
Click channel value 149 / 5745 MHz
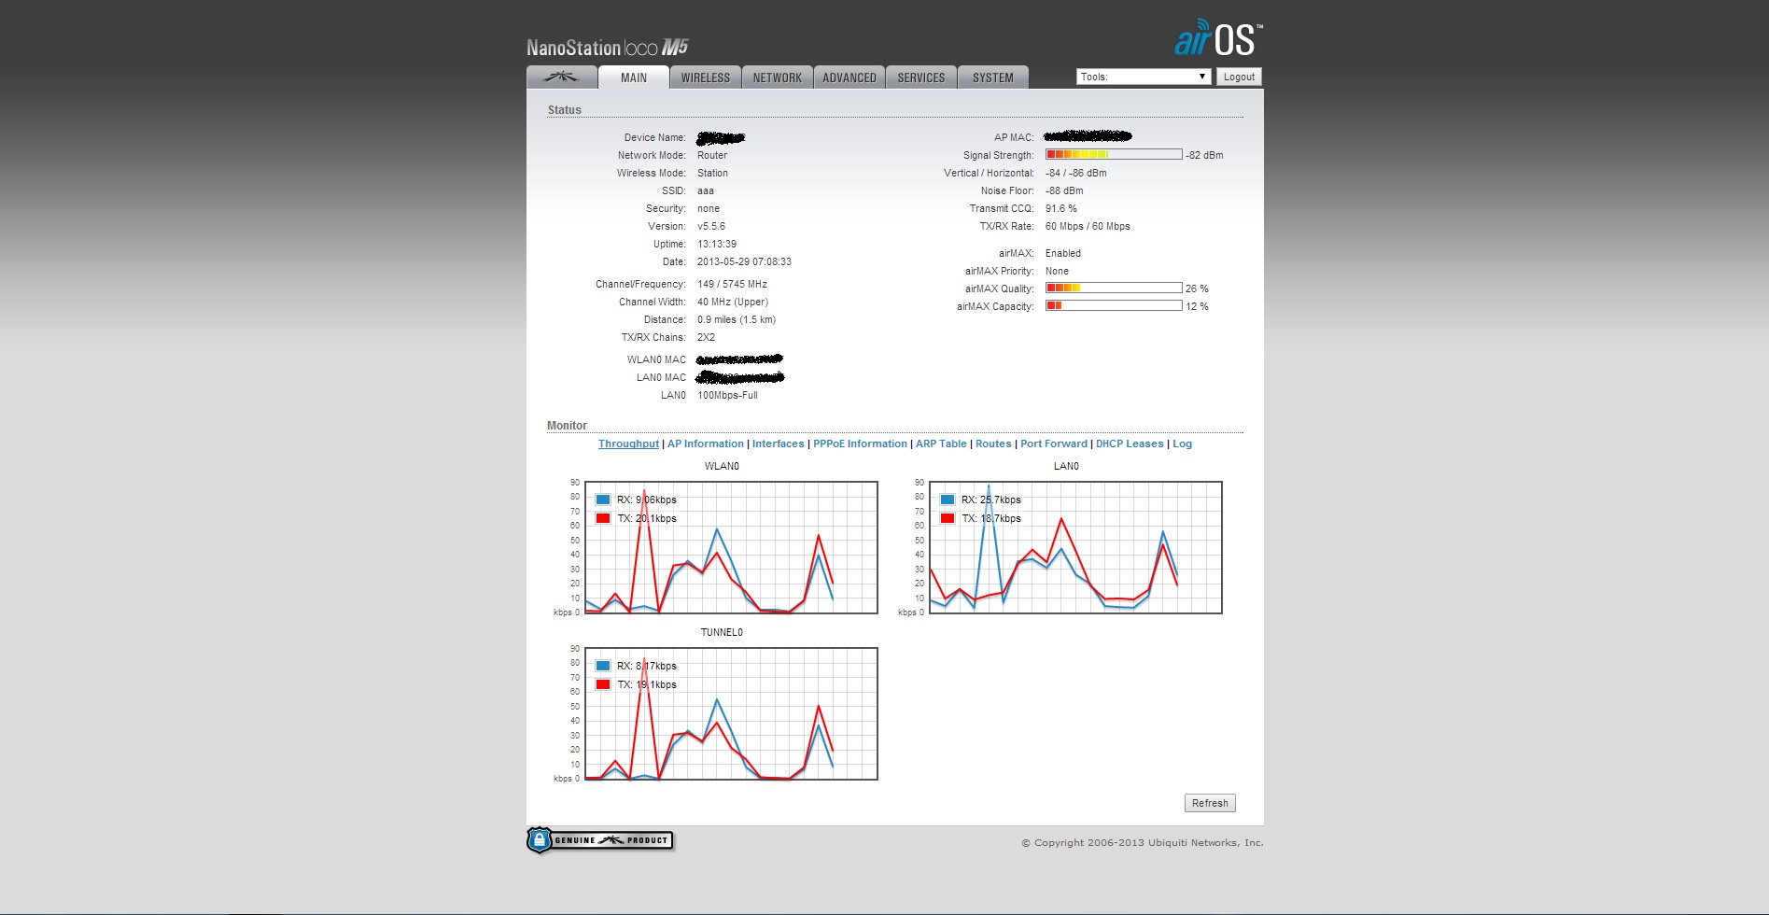coord(732,284)
